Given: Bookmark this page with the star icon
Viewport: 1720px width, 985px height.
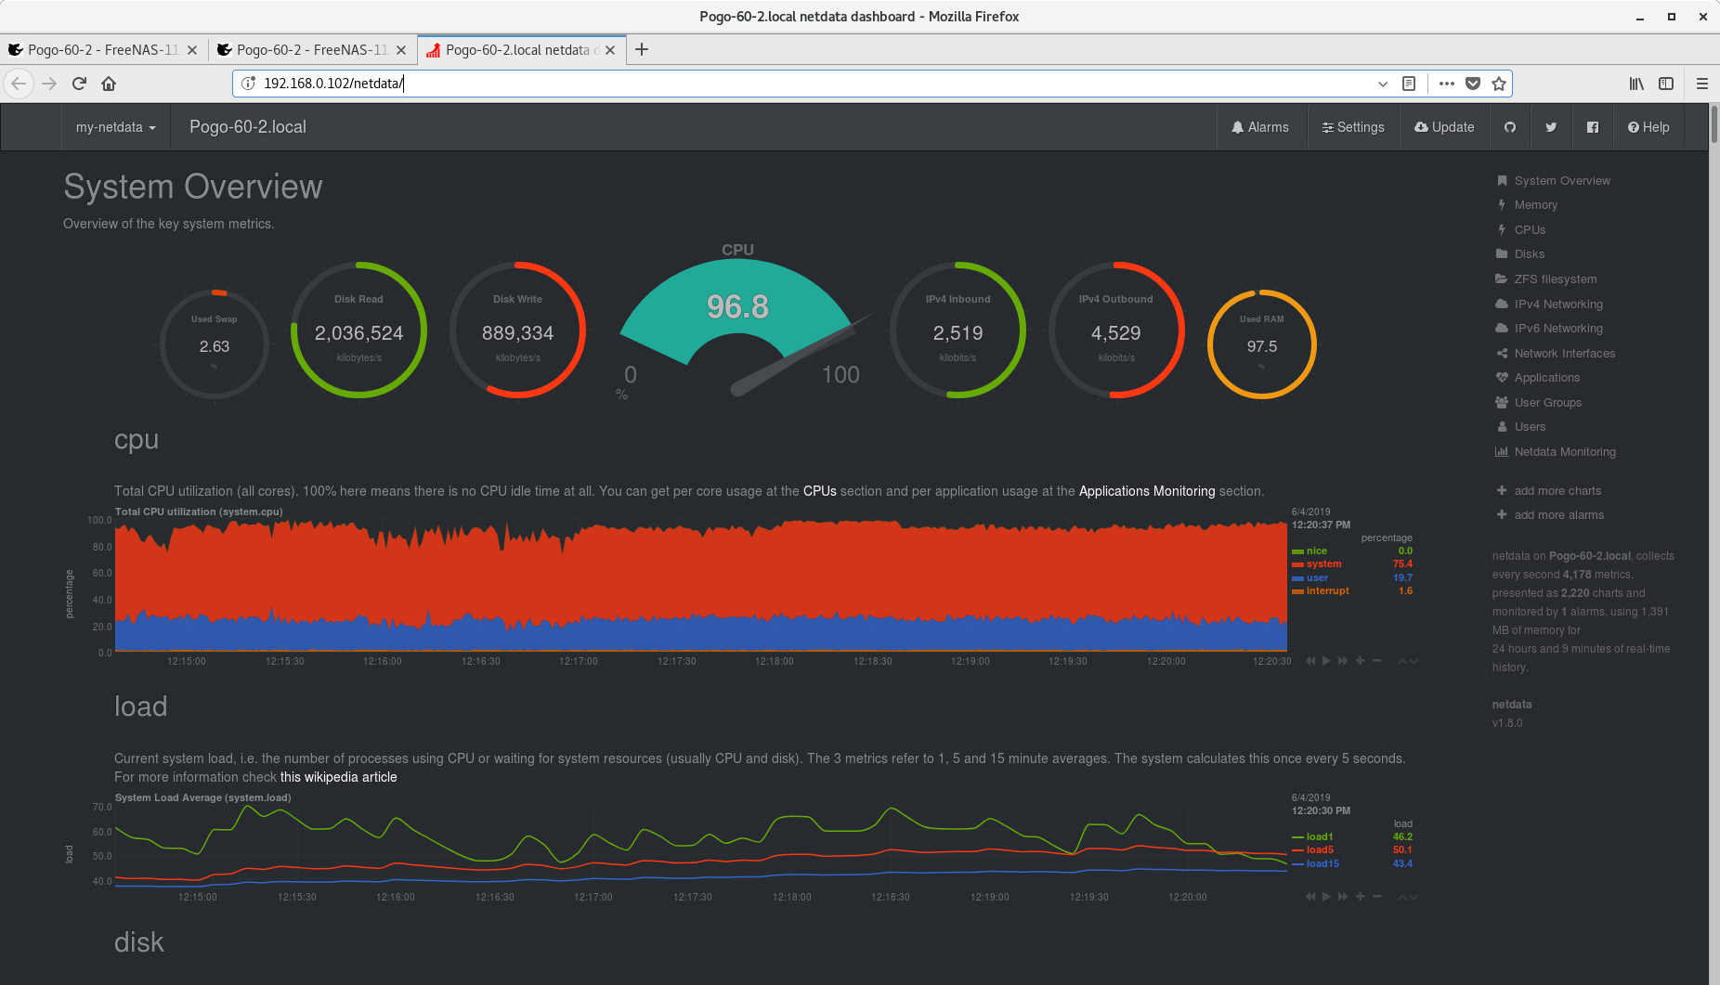Looking at the screenshot, I should pos(1499,84).
